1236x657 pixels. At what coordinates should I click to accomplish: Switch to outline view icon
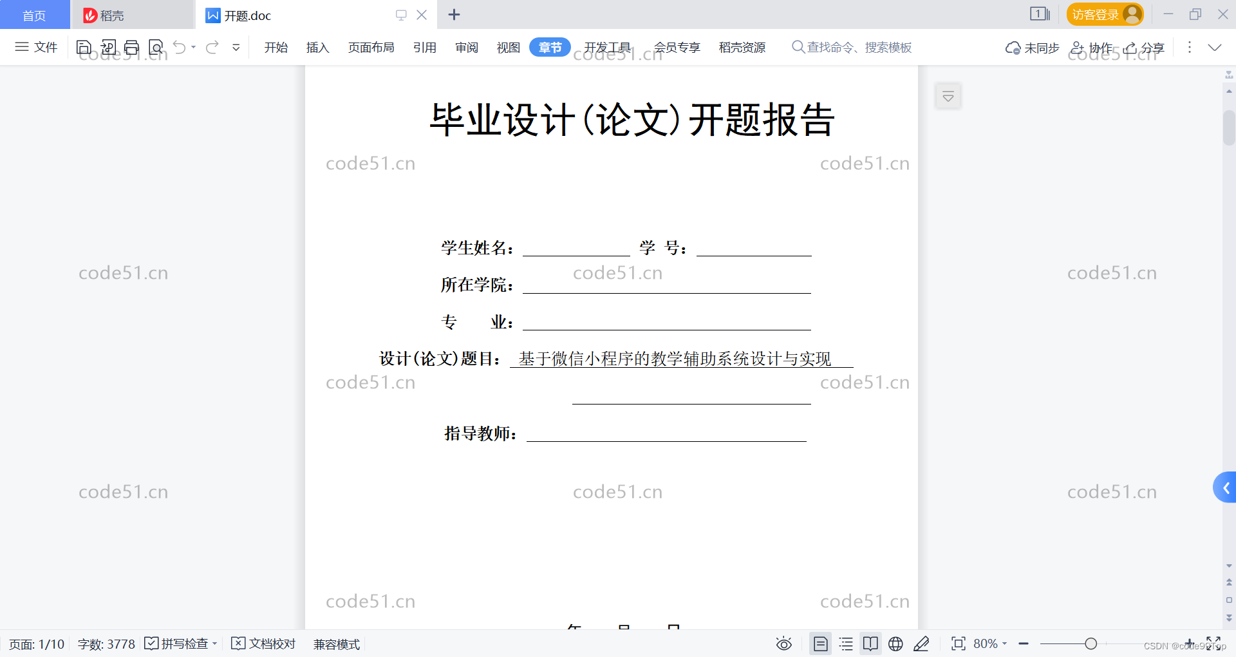tap(846, 643)
